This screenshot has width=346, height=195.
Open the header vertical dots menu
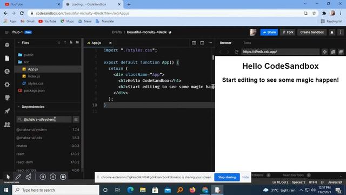(x=341, y=32)
